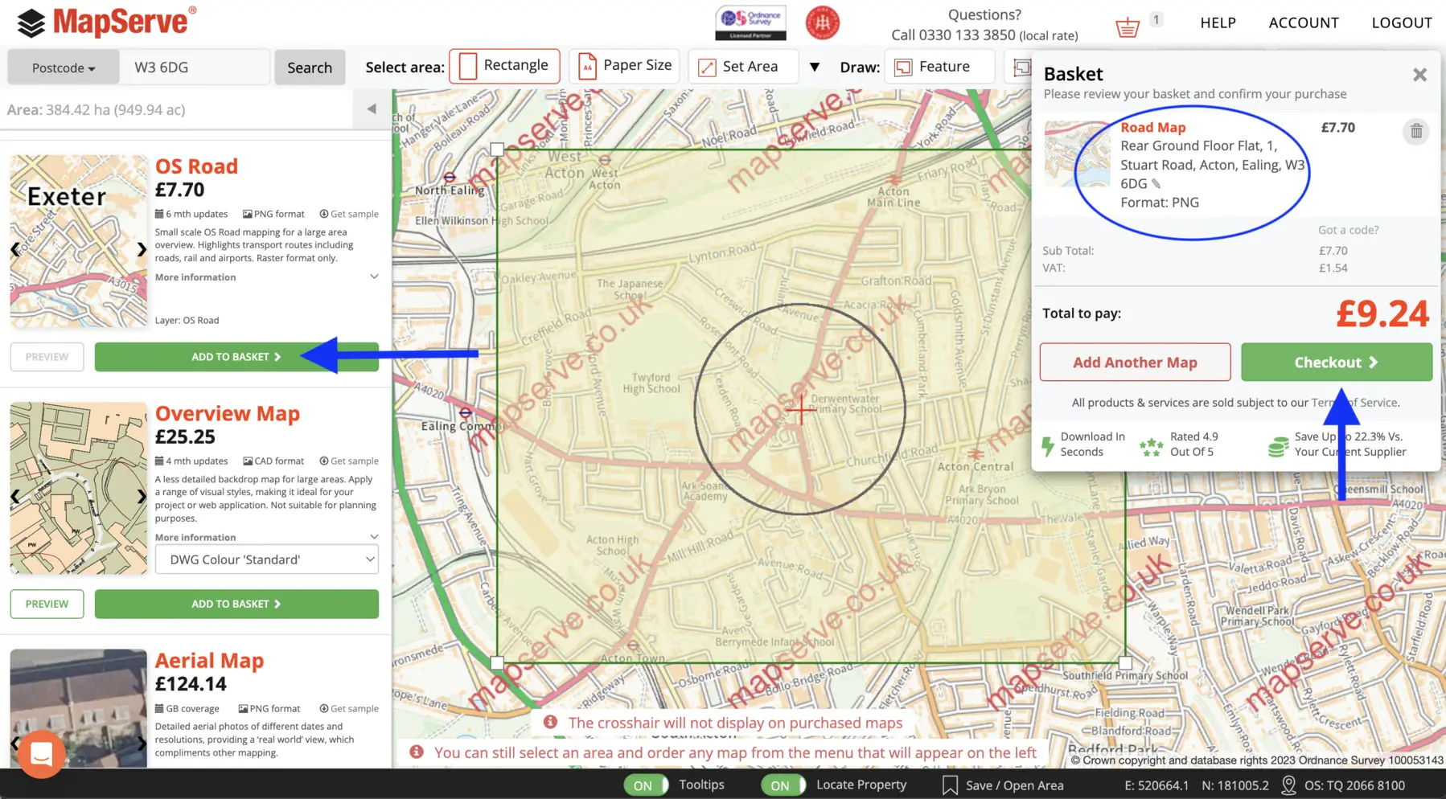
Task: Get sample for Aerial Map
Action: click(349, 708)
